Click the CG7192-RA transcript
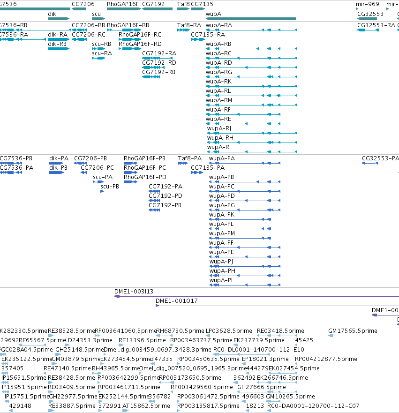Image resolution: width=399 pixels, height=413 pixels. click(157, 58)
